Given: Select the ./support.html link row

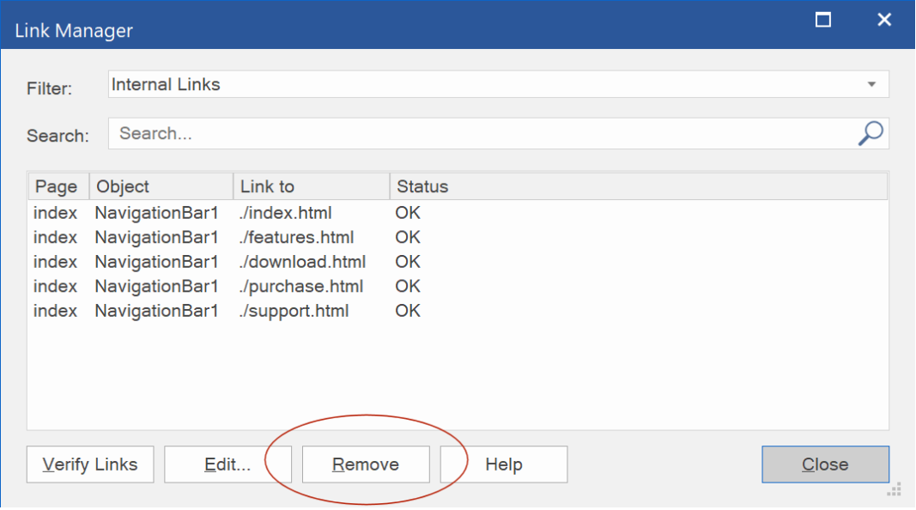Looking at the screenshot, I should click(458, 311).
